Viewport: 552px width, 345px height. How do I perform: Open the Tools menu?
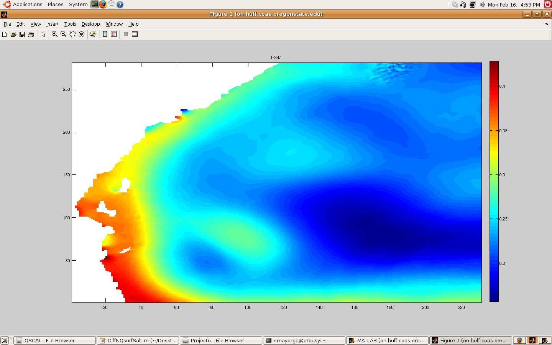tap(70, 24)
